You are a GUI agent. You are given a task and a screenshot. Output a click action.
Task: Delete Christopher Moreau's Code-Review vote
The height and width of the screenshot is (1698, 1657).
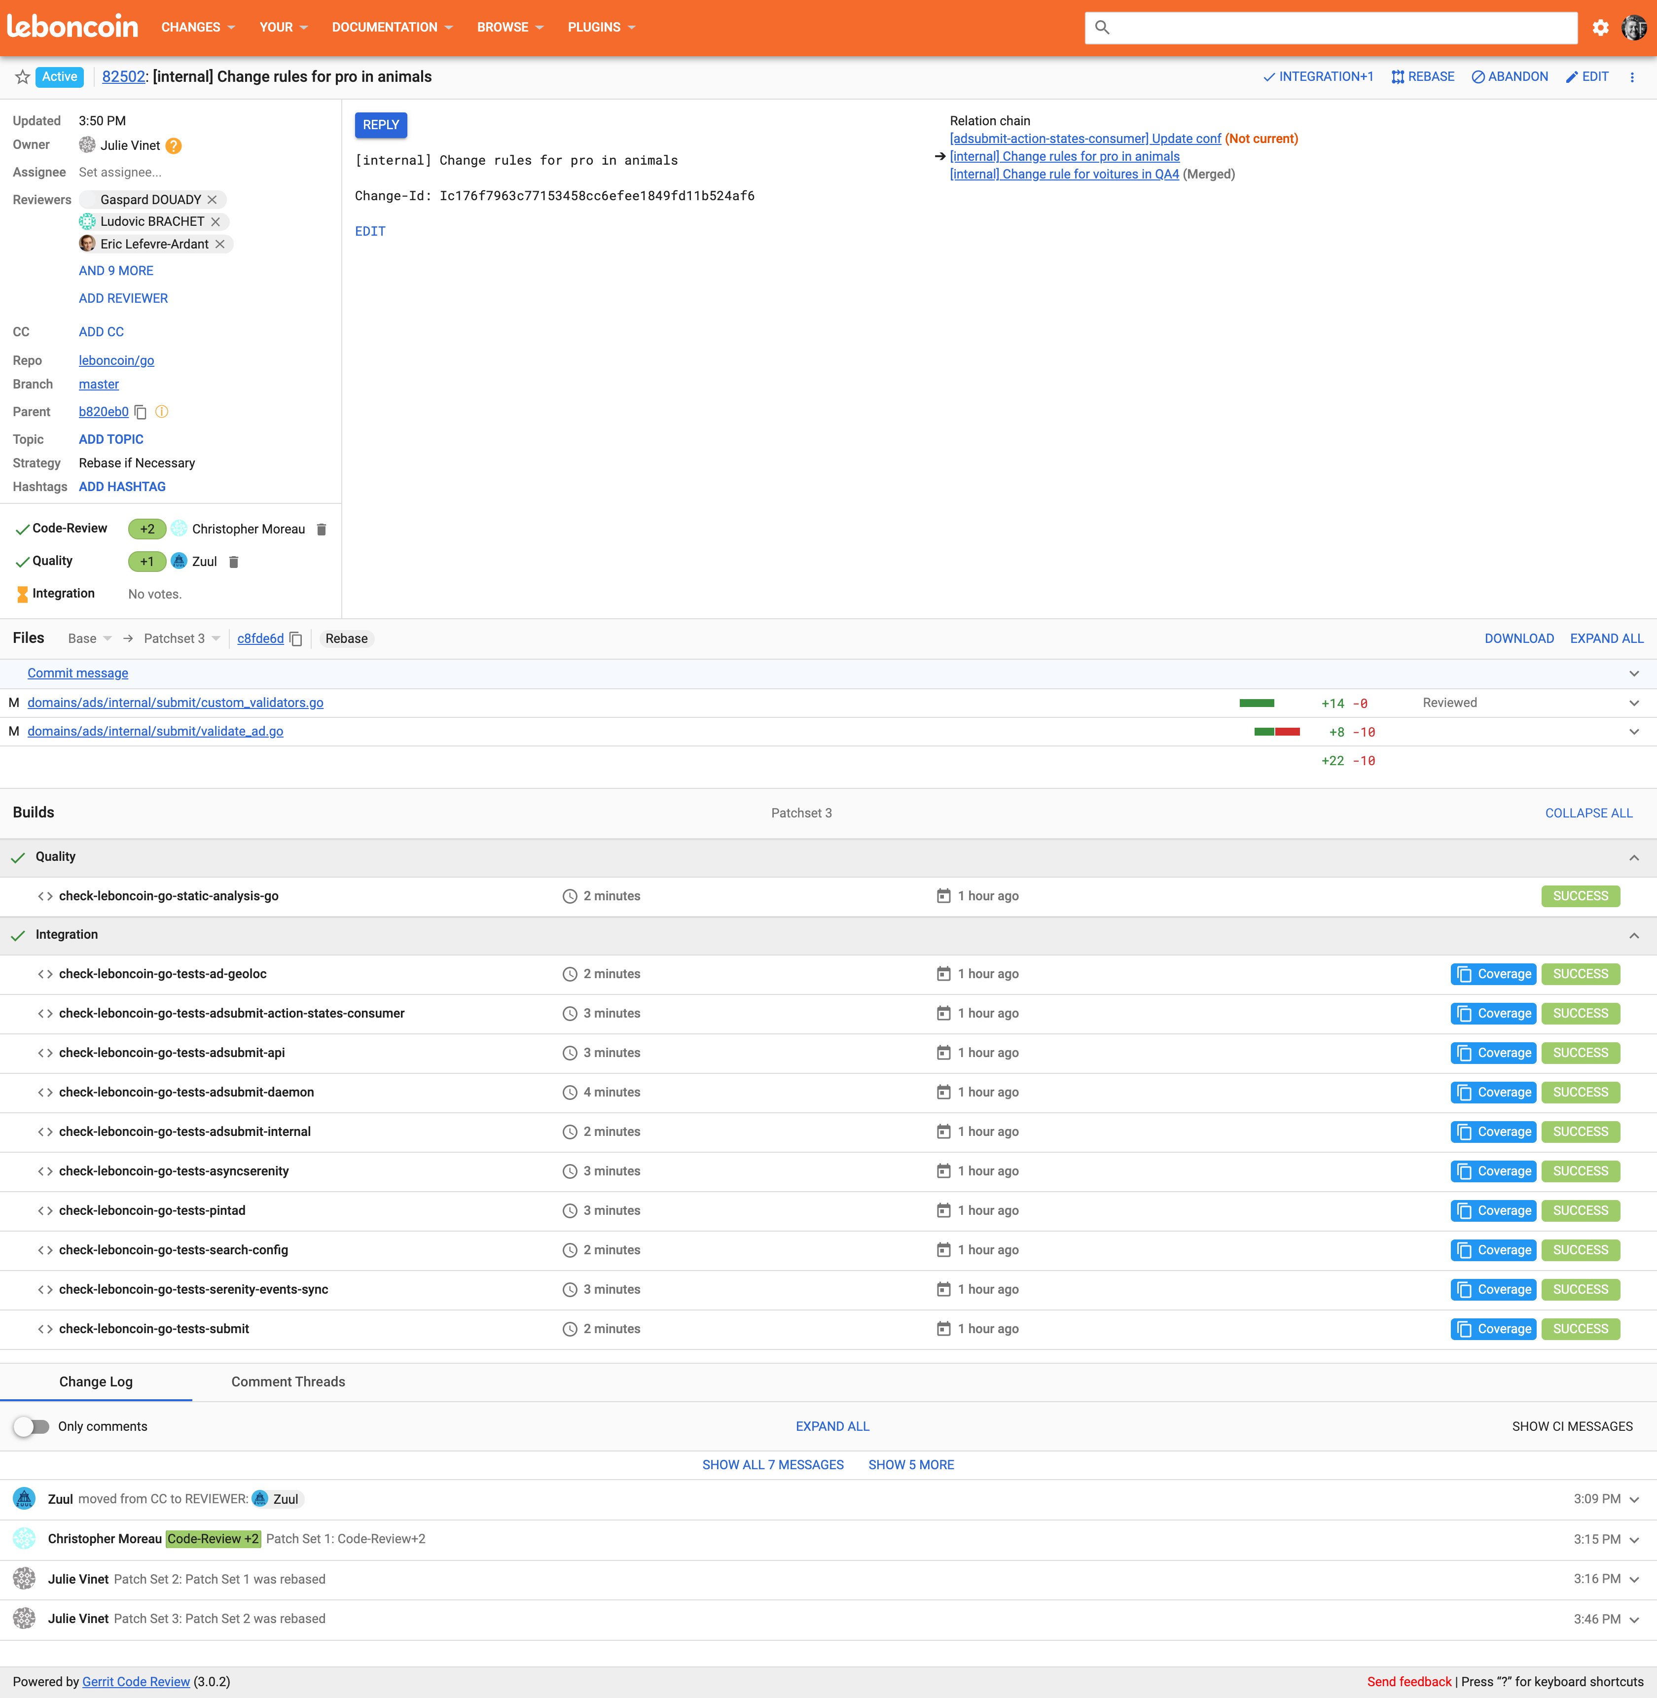click(x=321, y=529)
